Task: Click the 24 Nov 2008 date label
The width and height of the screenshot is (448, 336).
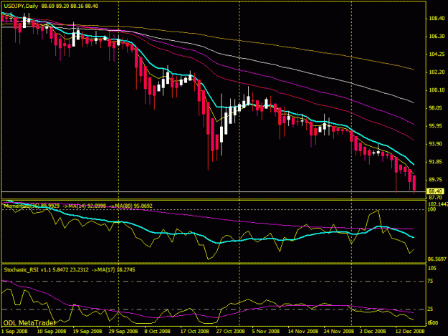Action: 339,332
